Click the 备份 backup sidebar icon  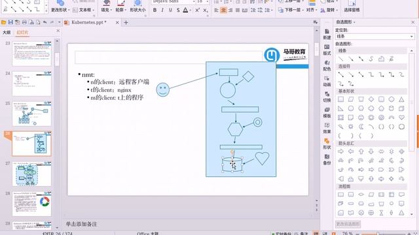(327, 159)
